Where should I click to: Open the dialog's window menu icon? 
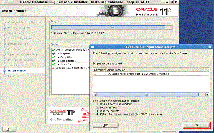(92, 47)
